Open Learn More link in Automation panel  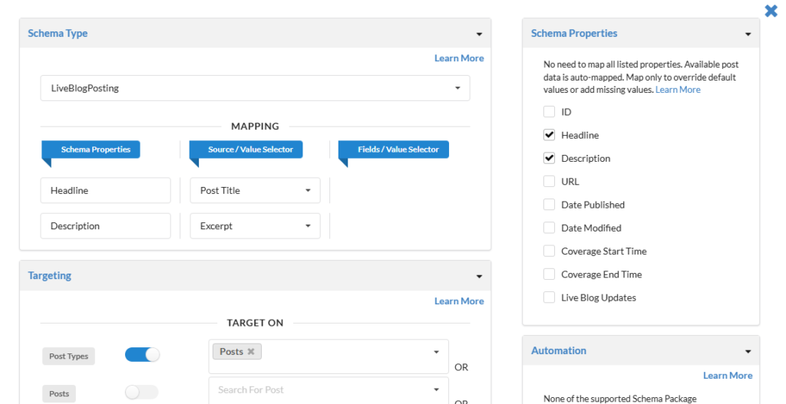pos(727,376)
